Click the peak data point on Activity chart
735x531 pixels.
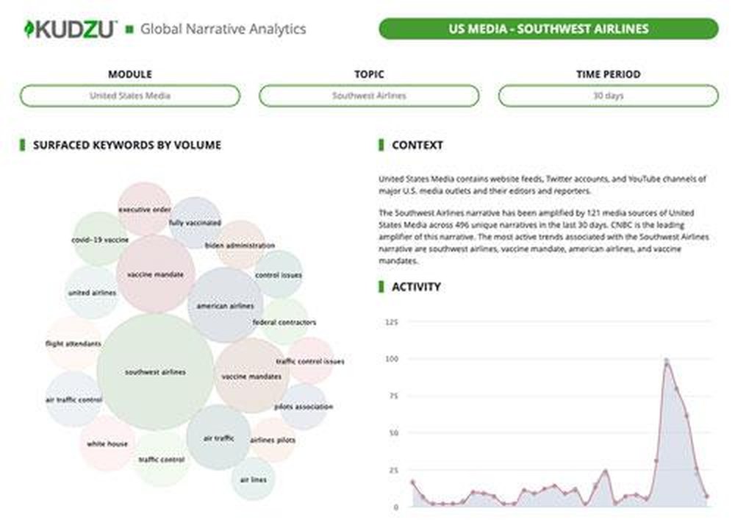point(667,360)
